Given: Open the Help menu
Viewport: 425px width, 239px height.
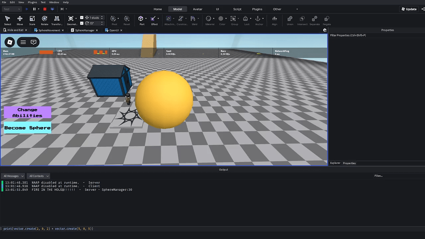Looking at the screenshot, I should click(x=66, y=2).
